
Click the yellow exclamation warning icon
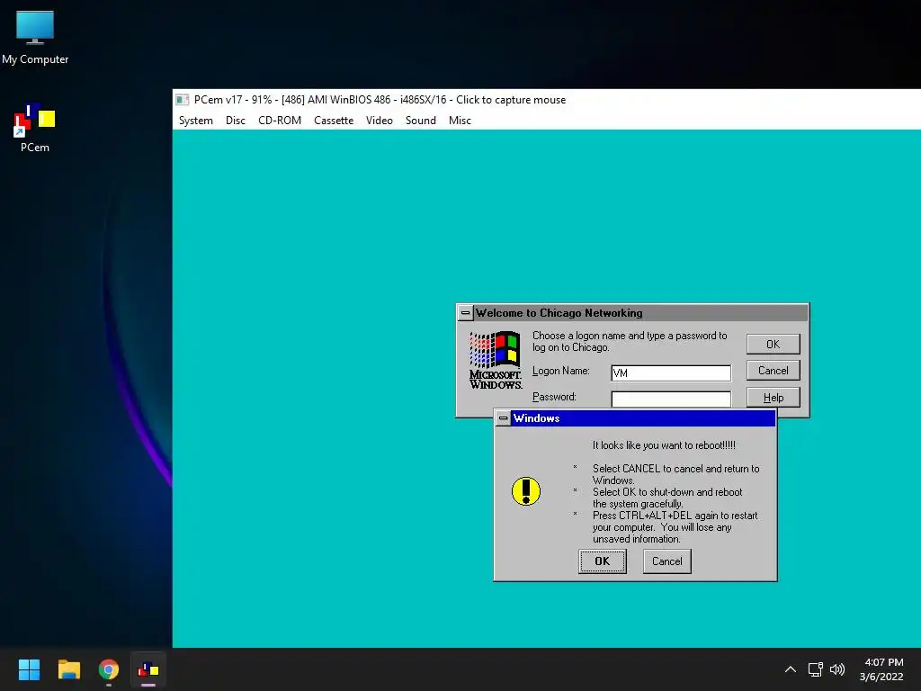[x=525, y=491]
